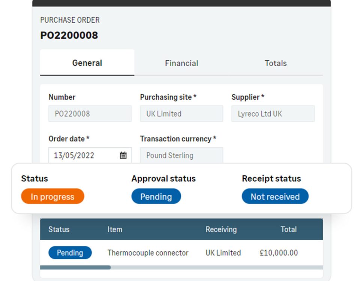Click the Pending badge in the item row
Image resolution: width=360 pixels, height=281 pixels.
coord(70,253)
